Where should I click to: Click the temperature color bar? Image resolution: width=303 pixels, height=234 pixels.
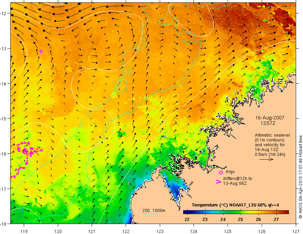(236, 212)
